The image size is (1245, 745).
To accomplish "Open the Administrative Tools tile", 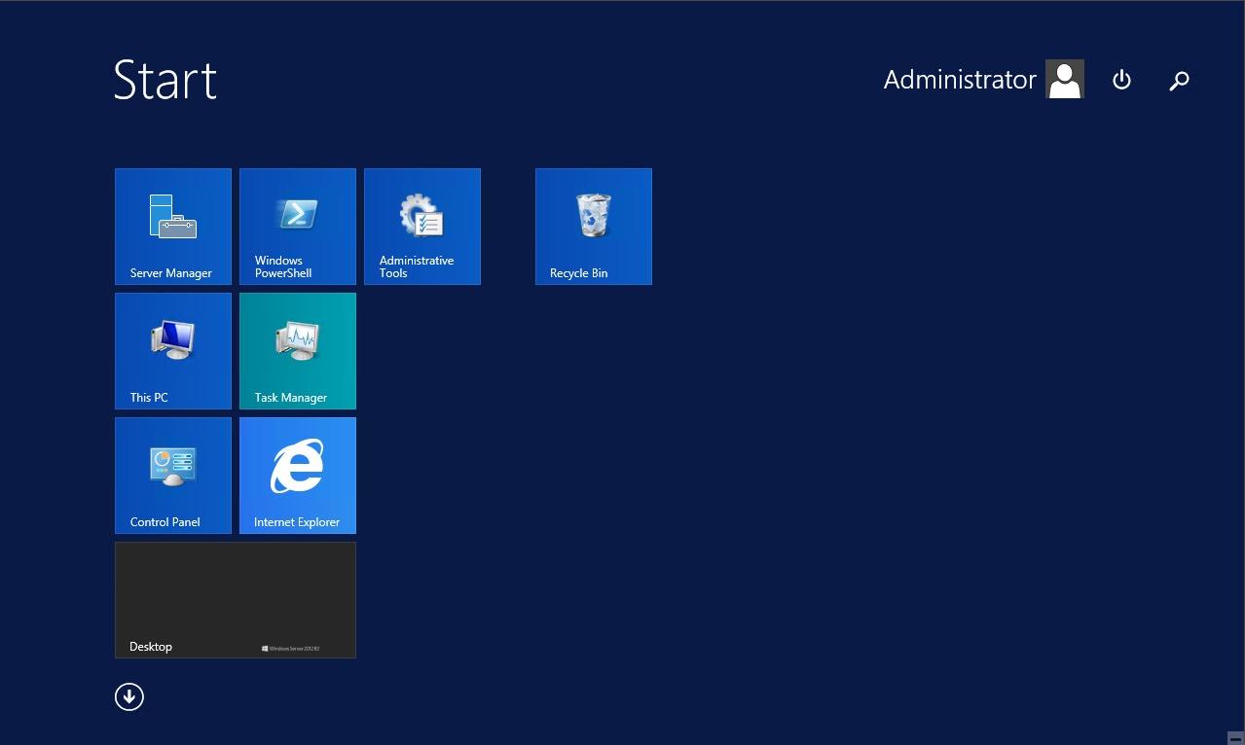I will pyautogui.click(x=422, y=227).
